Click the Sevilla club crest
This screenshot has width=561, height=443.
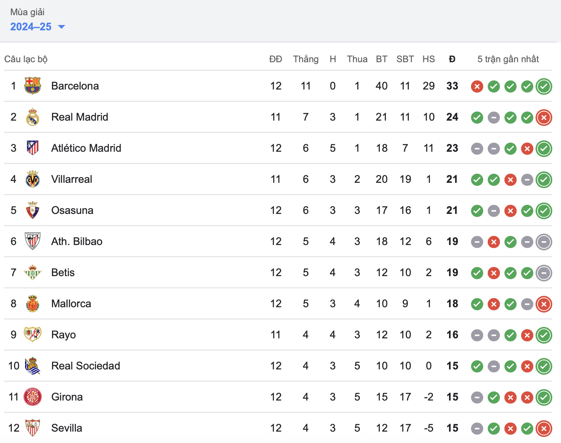tap(33, 428)
